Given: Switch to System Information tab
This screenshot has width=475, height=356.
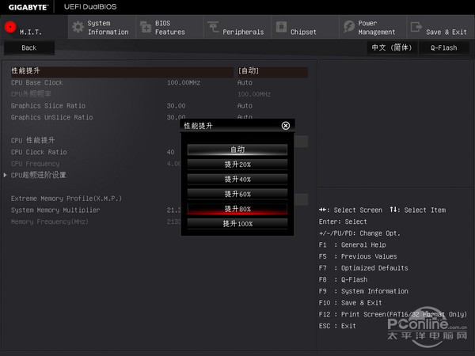Looking at the screenshot, I should [x=102, y=27].
